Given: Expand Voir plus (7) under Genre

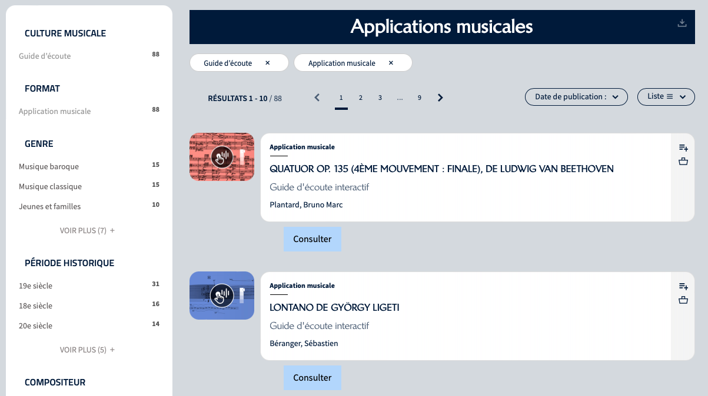Looking at the screenshot, I should (x=87, y=231).
